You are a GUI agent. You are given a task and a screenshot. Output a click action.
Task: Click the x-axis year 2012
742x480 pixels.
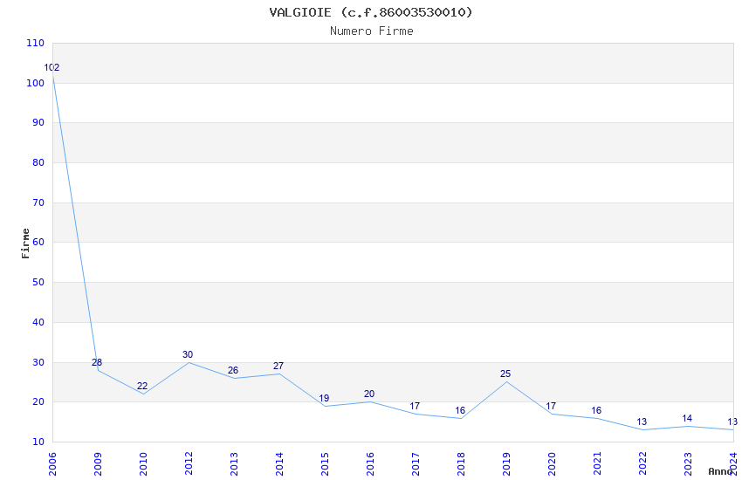tap(189, 464)
